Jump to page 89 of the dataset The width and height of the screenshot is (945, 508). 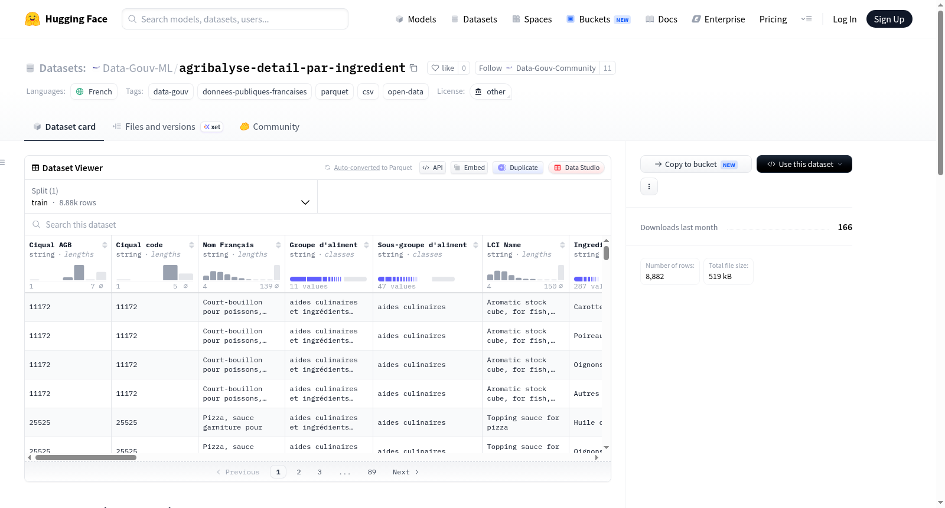click(x=372, y=472)
